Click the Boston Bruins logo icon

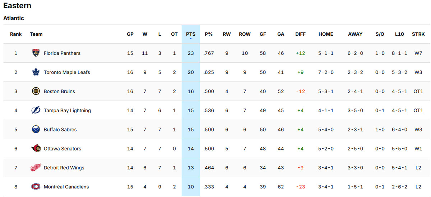coord(36,91)
